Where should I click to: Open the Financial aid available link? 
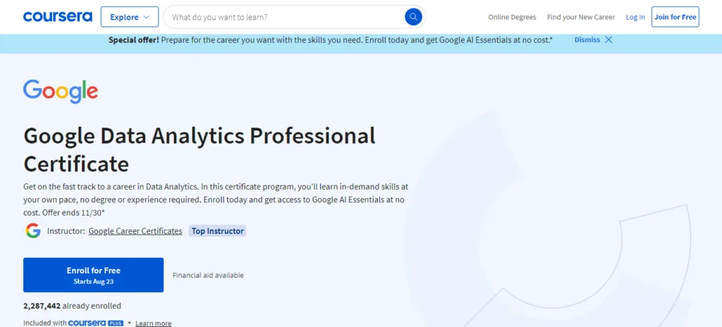[x=208, y=276]
